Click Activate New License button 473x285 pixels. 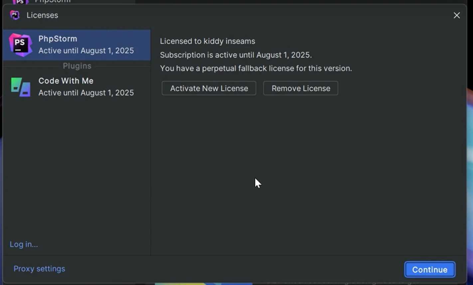(x=209, y=88)
